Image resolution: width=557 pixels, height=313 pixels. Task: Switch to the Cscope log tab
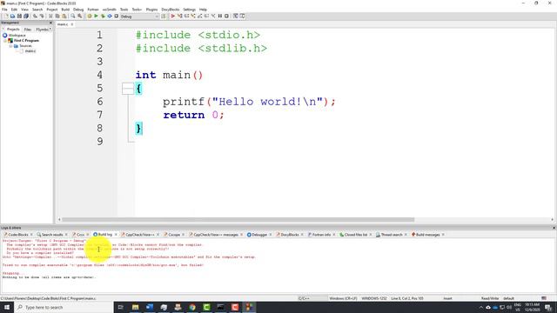point(174,235)
